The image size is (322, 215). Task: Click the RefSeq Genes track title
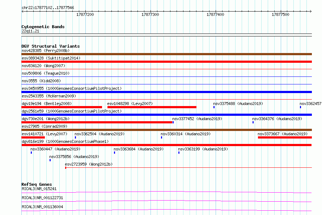37,184
